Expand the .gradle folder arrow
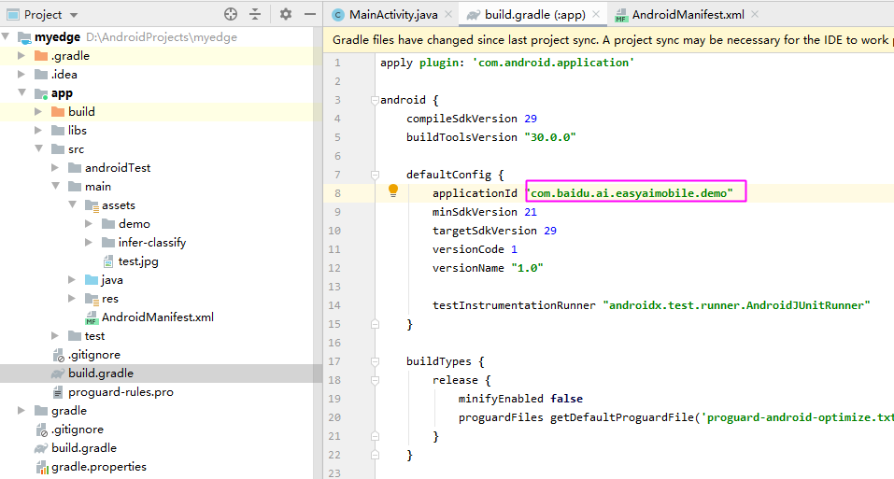894x479 pixels. (21, 56)
